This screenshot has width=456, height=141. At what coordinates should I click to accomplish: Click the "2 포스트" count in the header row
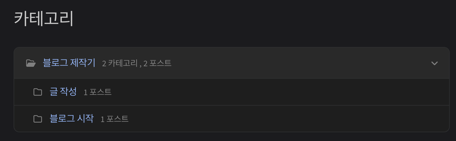click(157, 63)
